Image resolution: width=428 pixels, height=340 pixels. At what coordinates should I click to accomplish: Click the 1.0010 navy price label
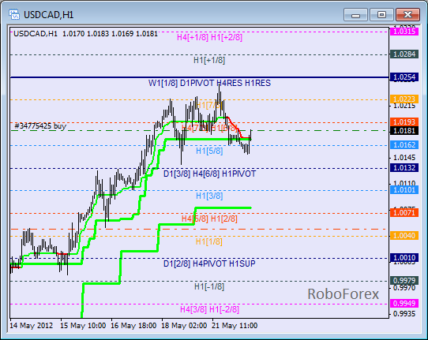[404, 258]
